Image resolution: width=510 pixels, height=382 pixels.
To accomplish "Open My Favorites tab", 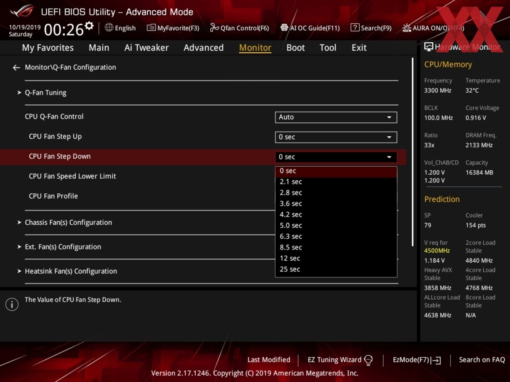I will pos(48,48).
